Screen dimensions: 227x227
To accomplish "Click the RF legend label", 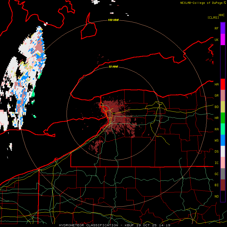I will (217, 28).
